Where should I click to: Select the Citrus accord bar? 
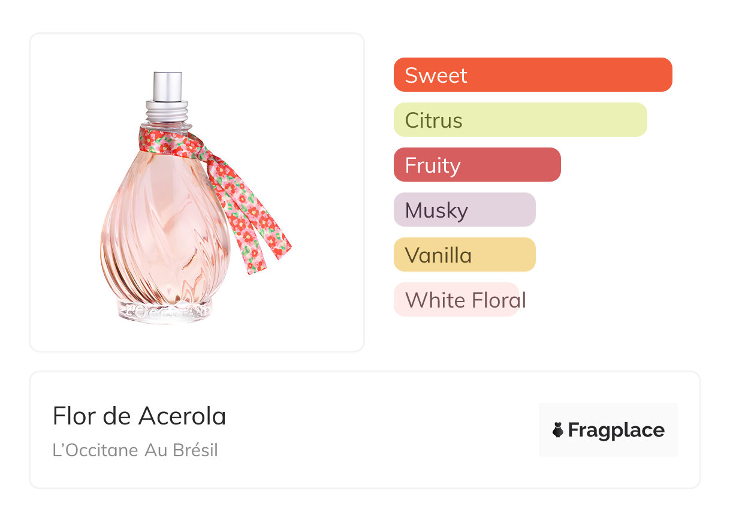520,120
